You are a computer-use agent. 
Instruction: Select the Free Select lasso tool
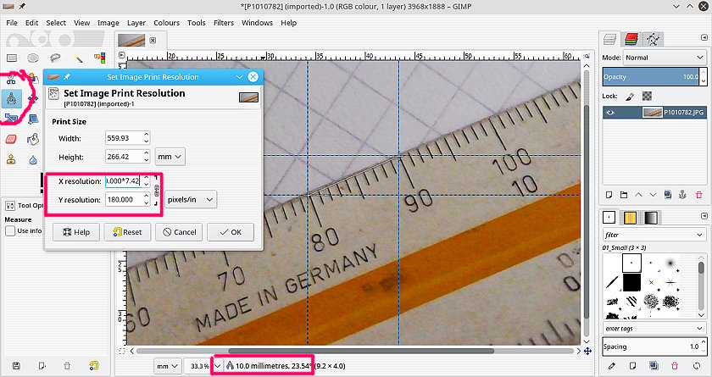[55, 58]
